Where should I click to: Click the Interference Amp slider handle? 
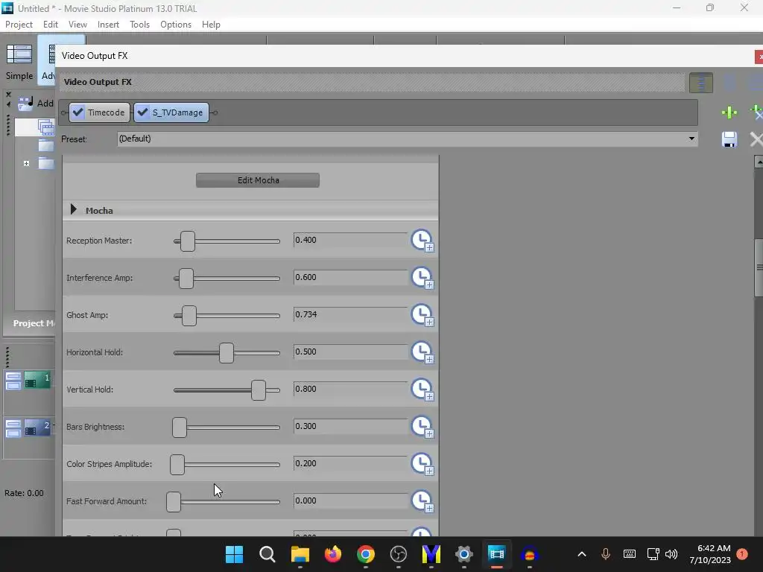click(x=186, y=279)
